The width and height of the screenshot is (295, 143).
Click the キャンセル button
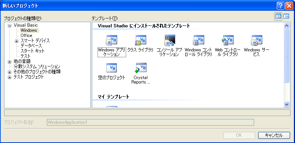coord(274,135)
